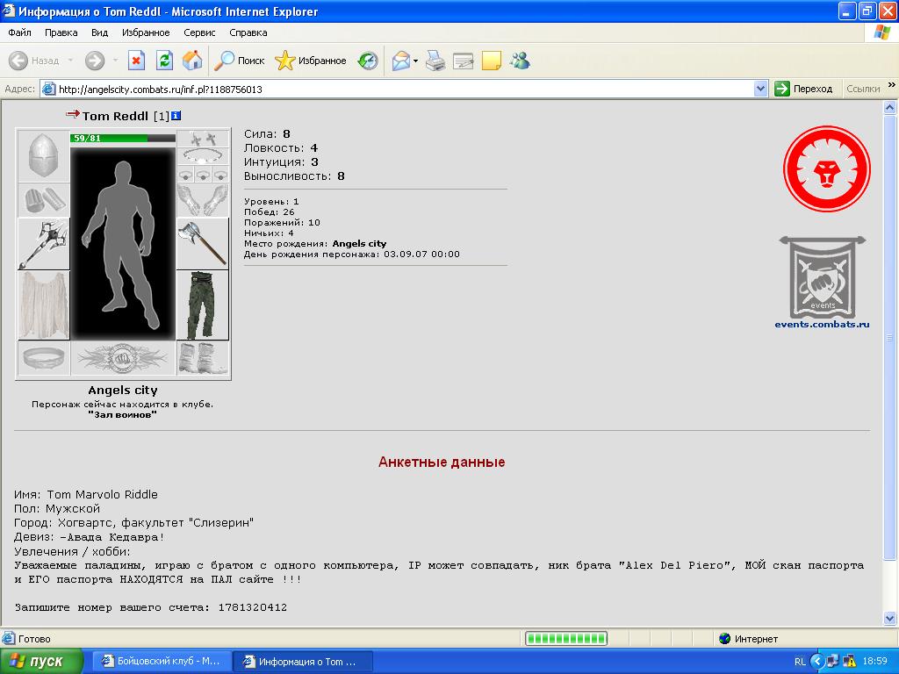Open the yellow note Discuss icon
Viewport: 899px width, 674px height.
[x=492, y=61]
